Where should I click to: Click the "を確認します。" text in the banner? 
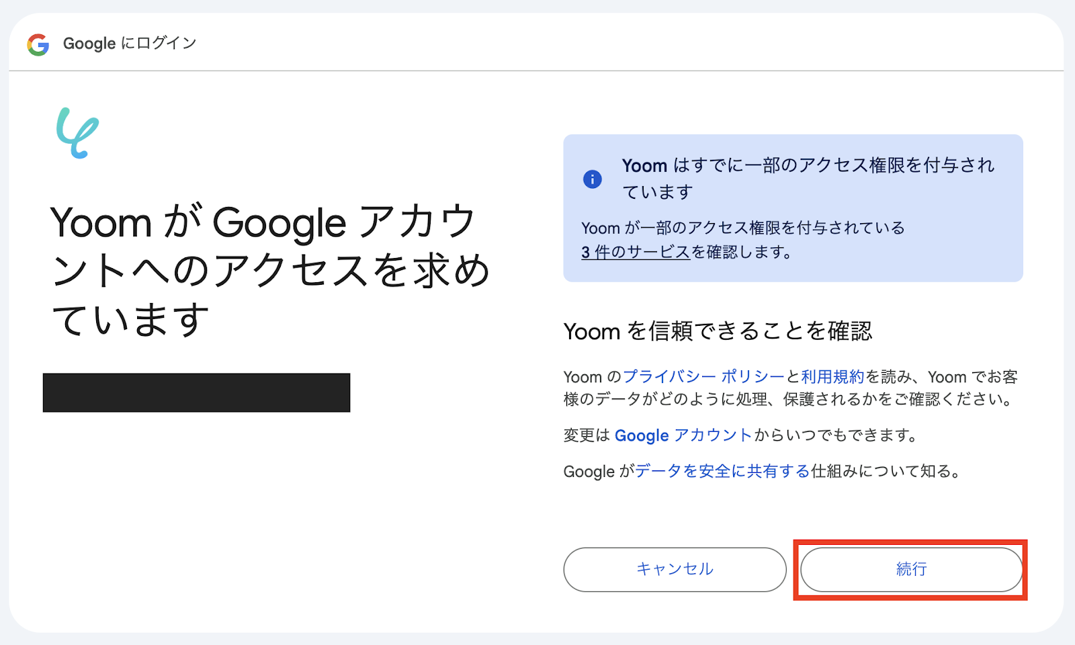(742, 252)
